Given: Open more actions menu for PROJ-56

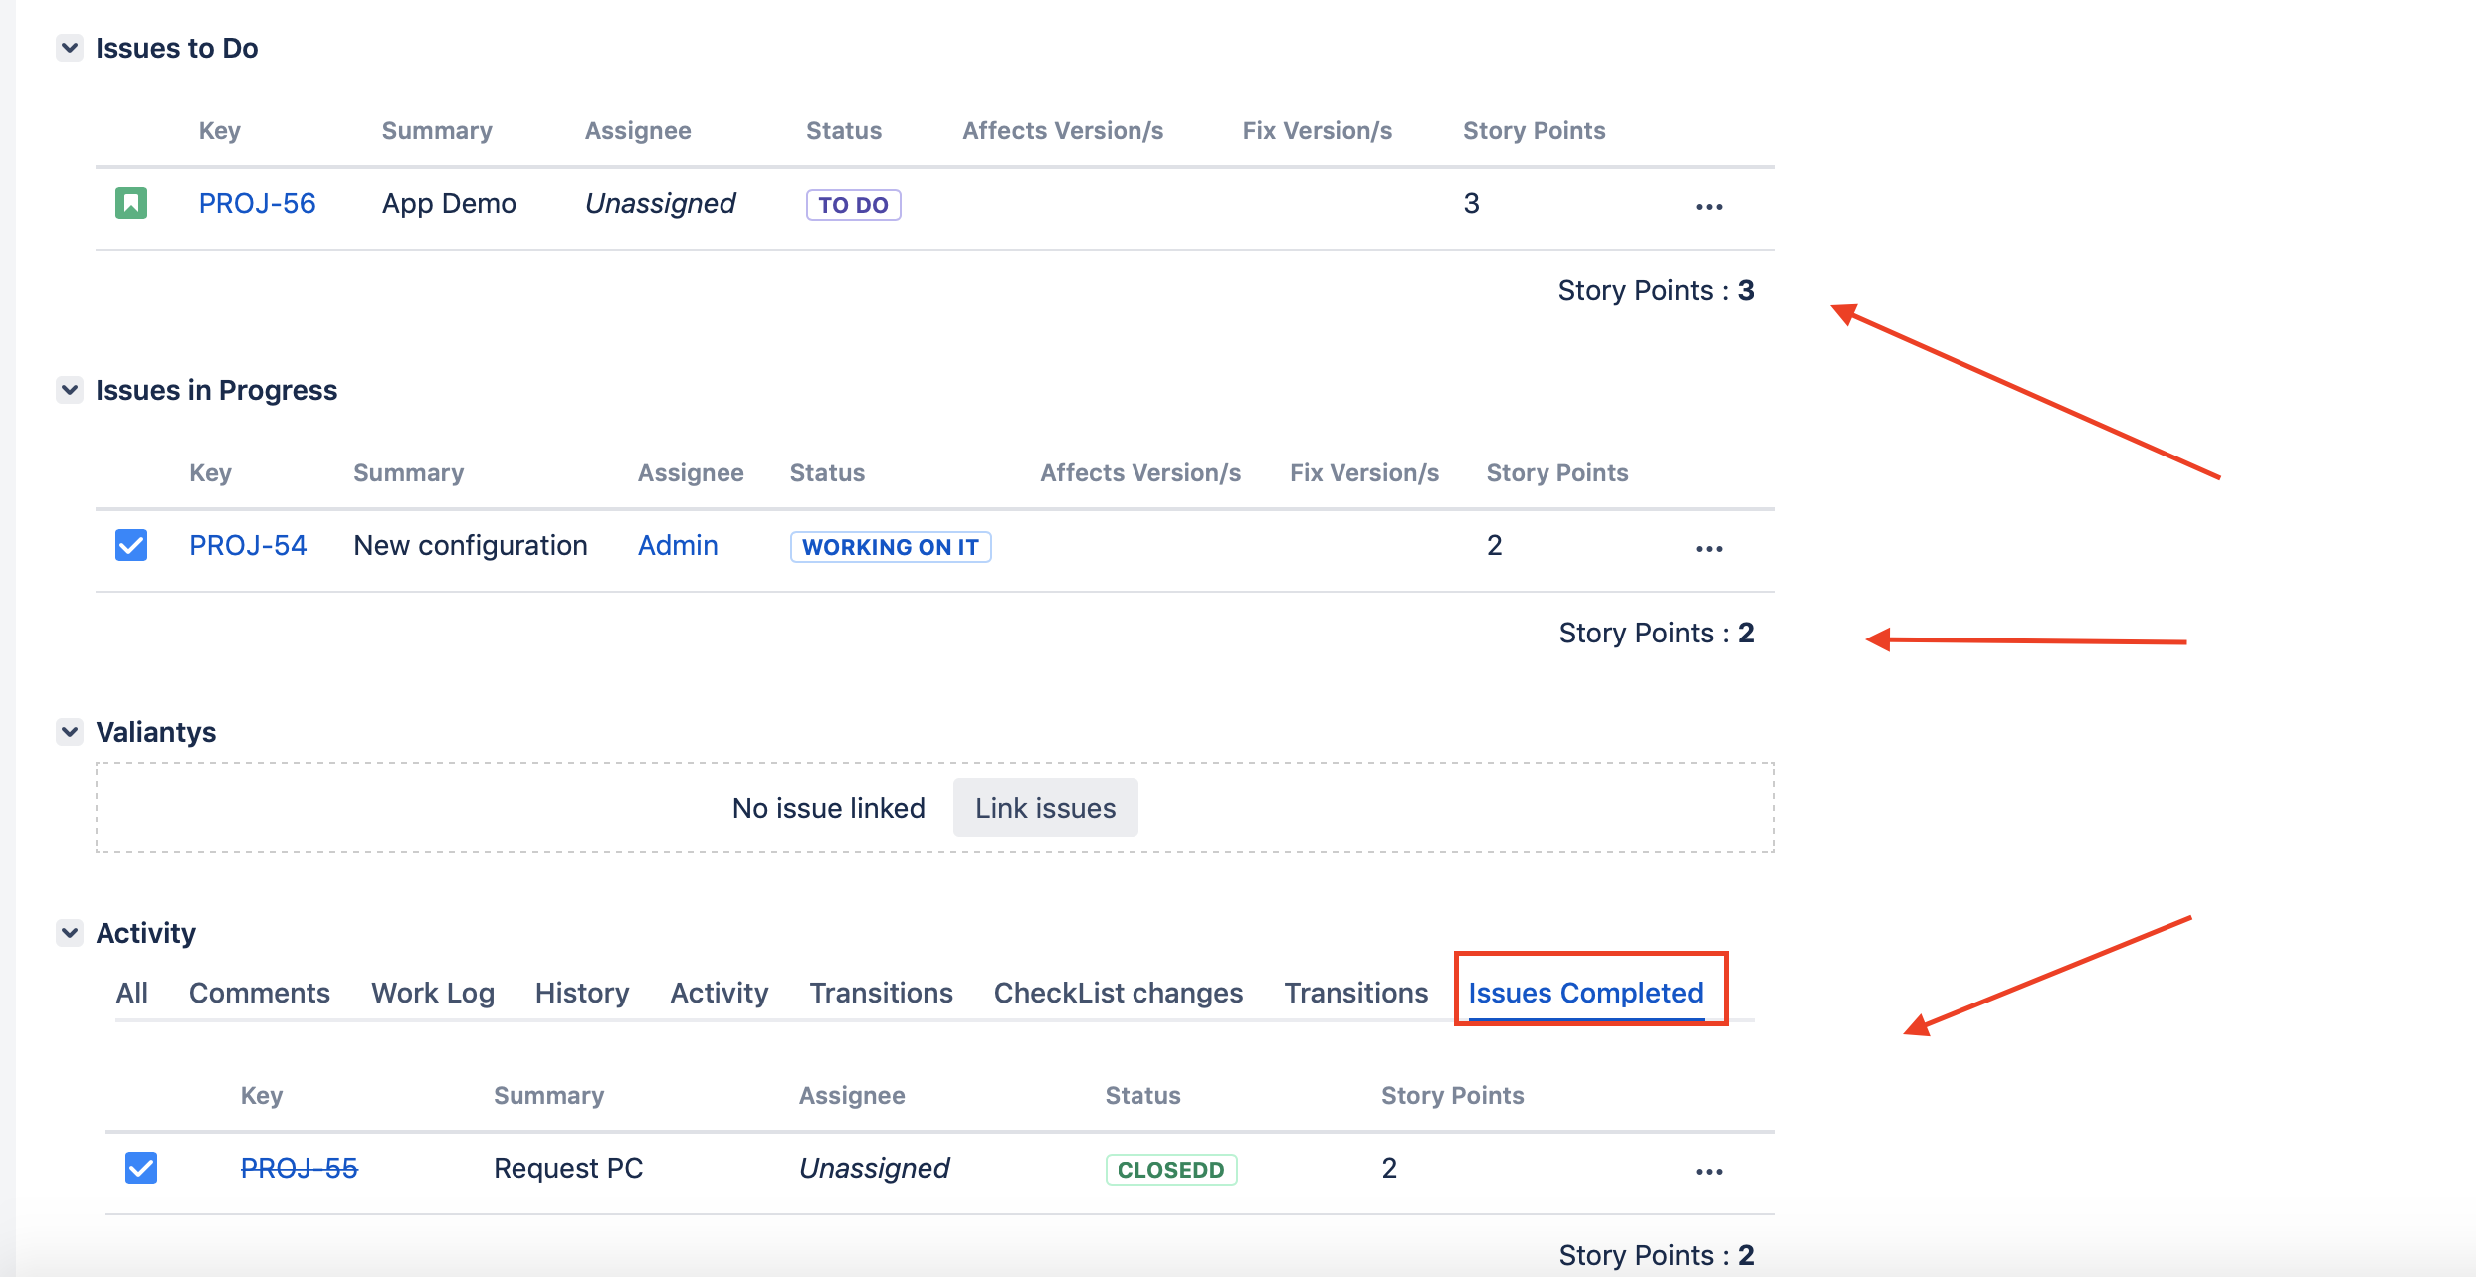Looking at the screenshot, I should 1708,206.
